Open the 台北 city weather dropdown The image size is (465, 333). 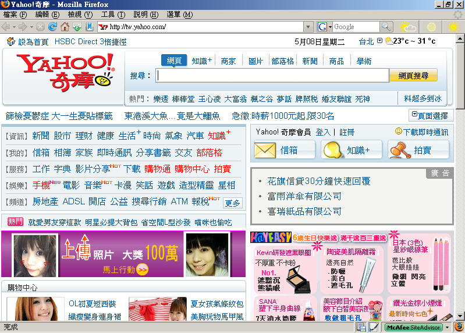click(x=379, y=41)
